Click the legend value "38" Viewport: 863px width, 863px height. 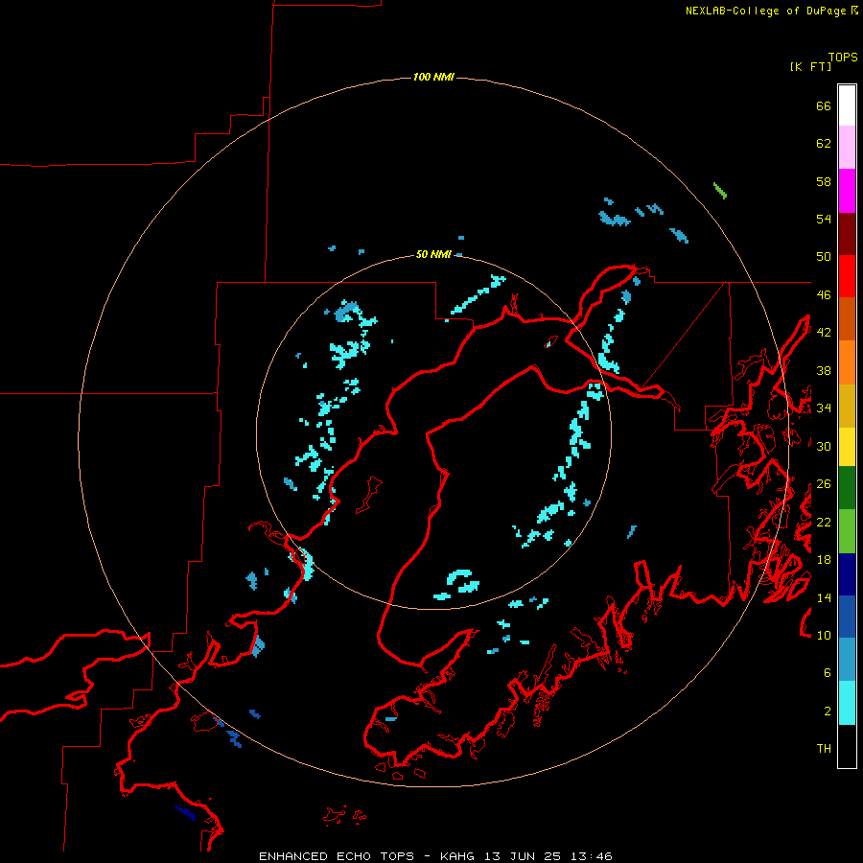tap(824, 370)
